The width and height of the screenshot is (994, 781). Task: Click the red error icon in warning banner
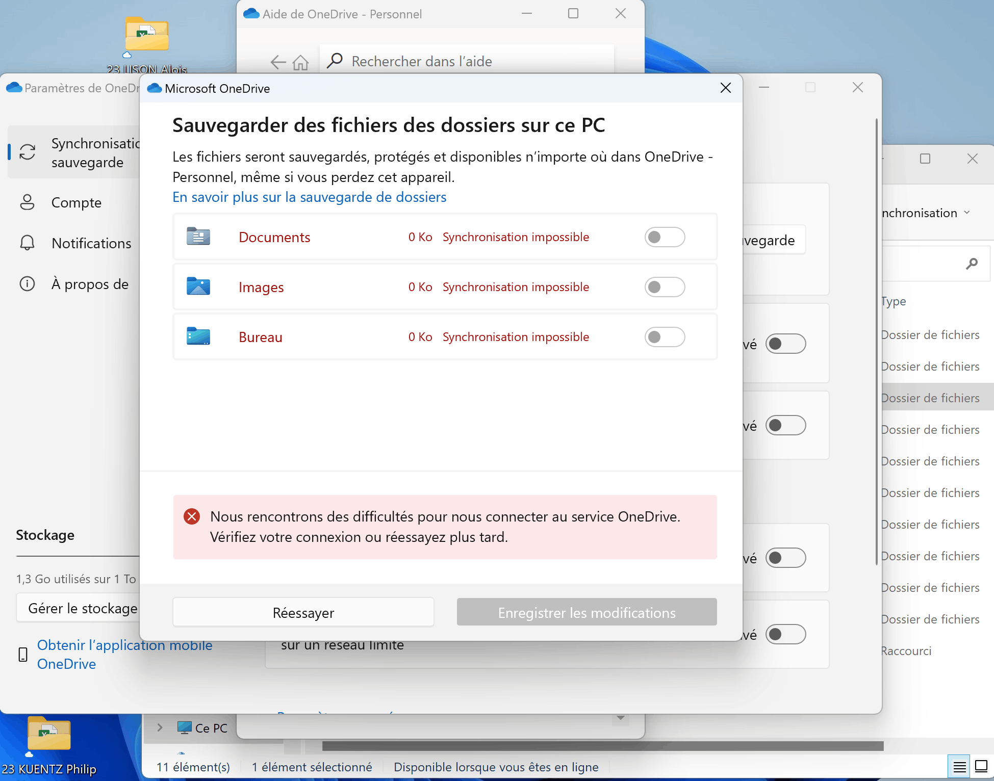point(192,517)
